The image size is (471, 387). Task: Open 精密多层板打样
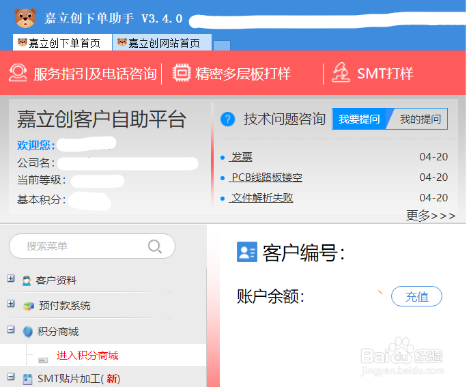tap(243, 74)
